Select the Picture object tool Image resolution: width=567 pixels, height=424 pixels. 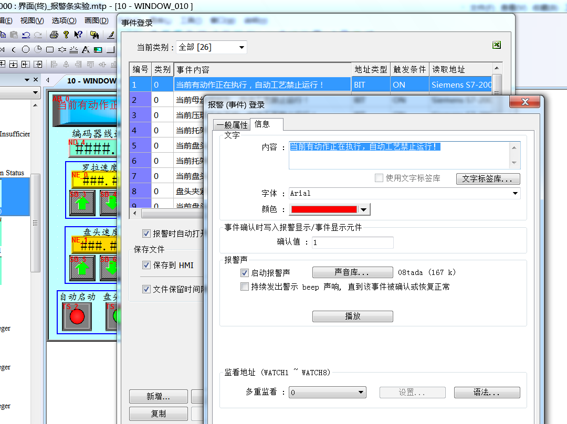pos(98,49)
